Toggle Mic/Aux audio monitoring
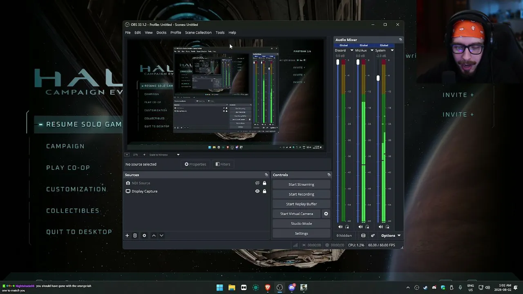Image resolution: width=523 pixels, height=294 pixels. click(367, 227)
